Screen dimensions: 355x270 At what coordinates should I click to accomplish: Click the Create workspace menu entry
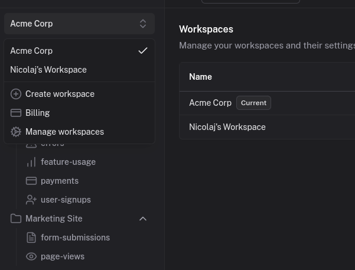[x=79, y=94]
